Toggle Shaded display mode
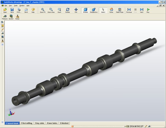The width and height of the screenshot is (166, 128). 85,10
